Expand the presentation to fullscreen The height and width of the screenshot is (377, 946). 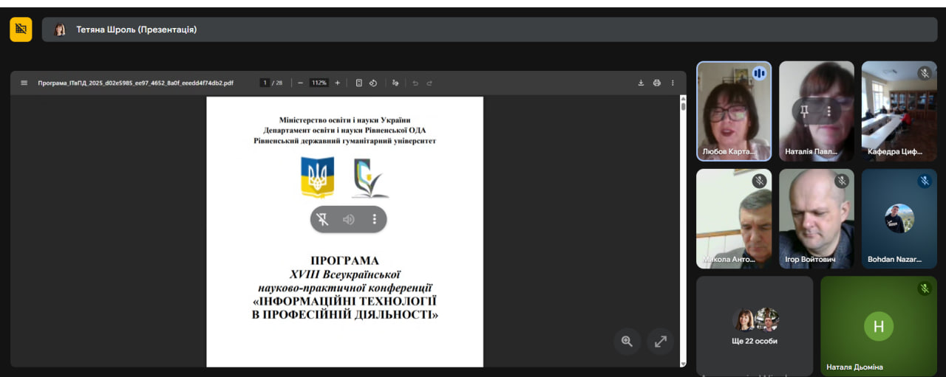(661, 341)
